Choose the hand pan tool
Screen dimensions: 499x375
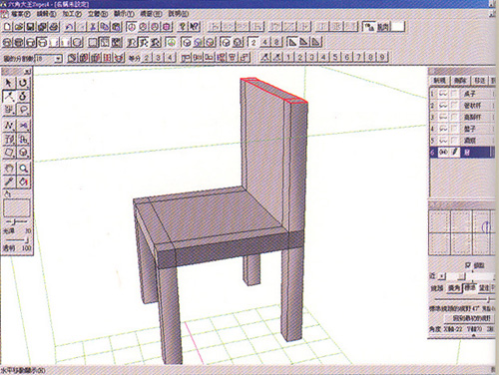[x=9, y=169]
